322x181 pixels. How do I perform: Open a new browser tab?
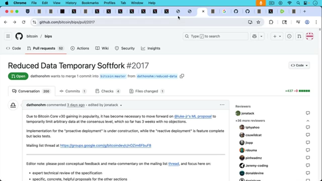point(304,11)
